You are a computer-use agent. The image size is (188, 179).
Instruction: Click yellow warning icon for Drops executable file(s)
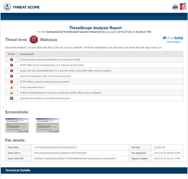[x=11, y=87]
